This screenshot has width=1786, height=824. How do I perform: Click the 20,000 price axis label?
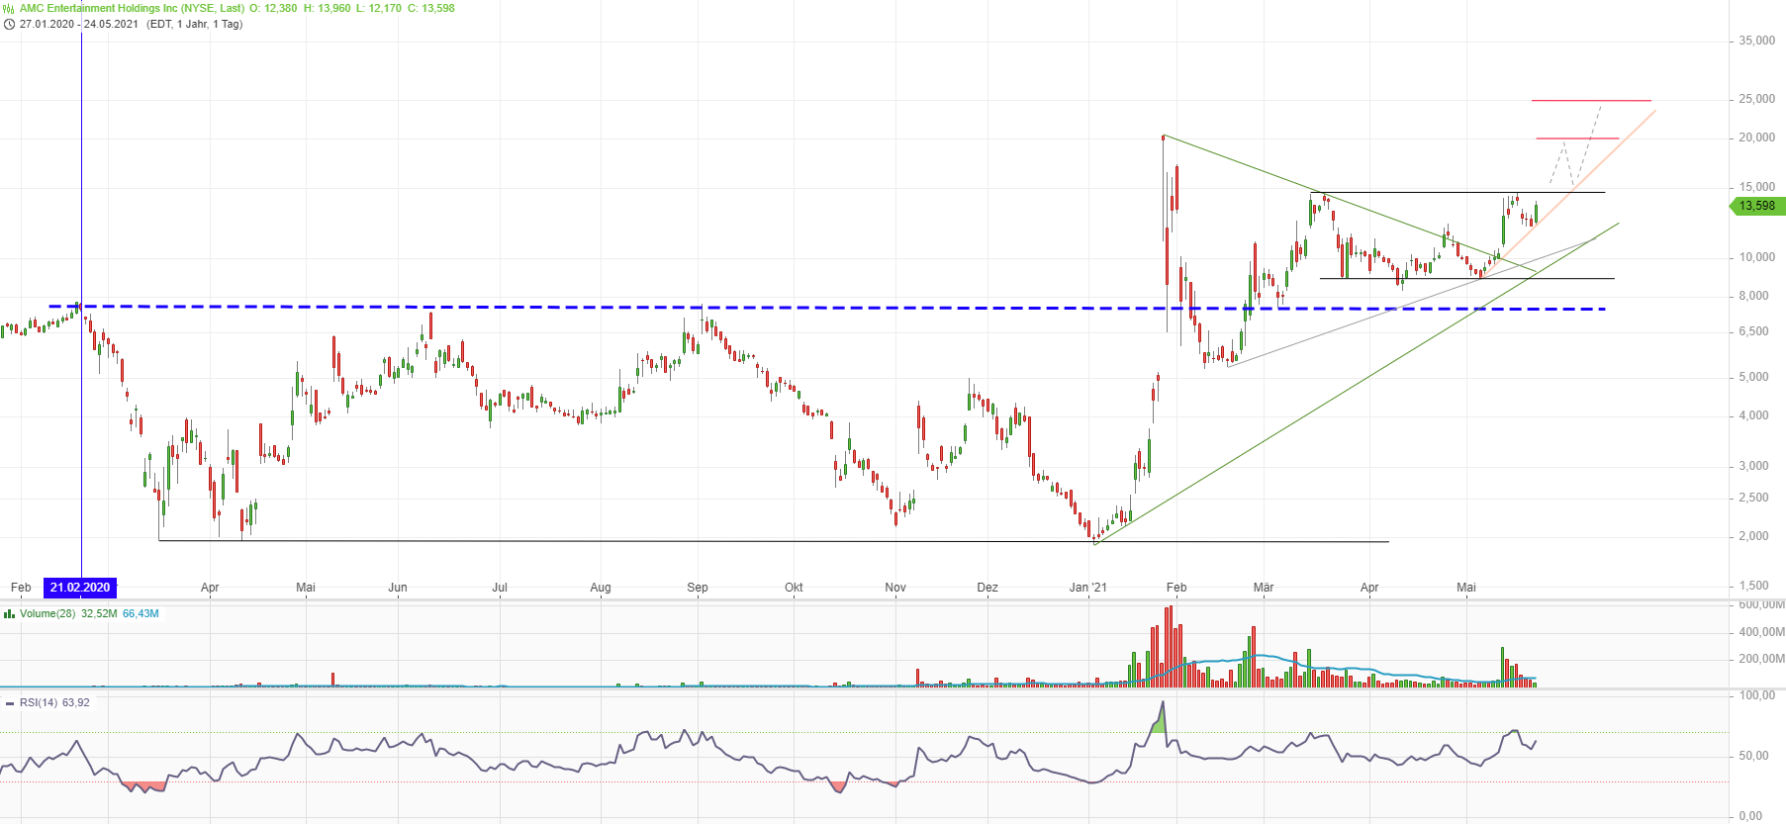[1757, 138]
